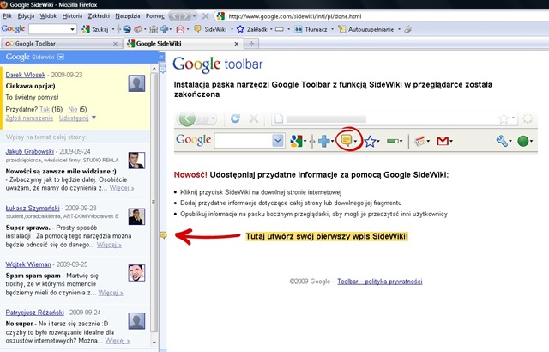The image size is (549, 352).
Task: Click the sidebar scrollbar down arrow
Action: point(154,343)
